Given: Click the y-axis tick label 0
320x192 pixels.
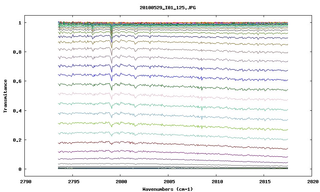Looking at the screenshot, I should [20, 169].
